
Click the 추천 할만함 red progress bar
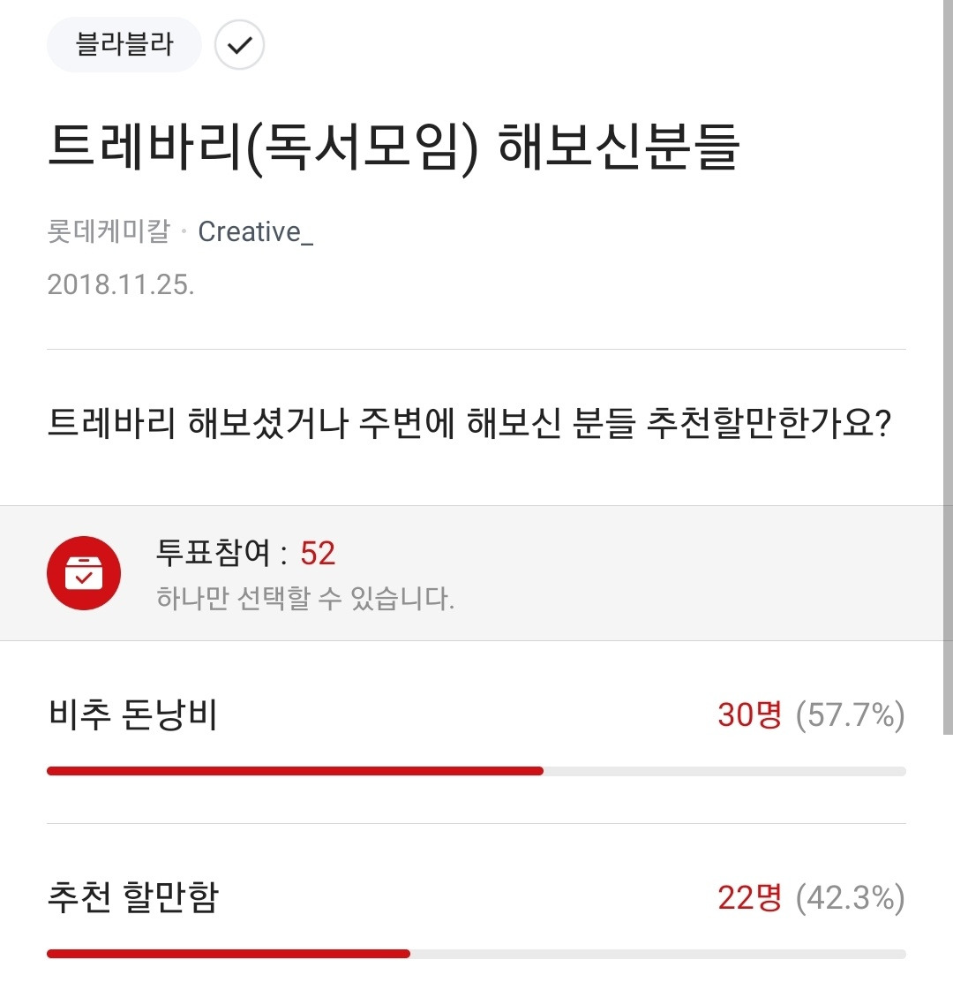coord(229,954)
